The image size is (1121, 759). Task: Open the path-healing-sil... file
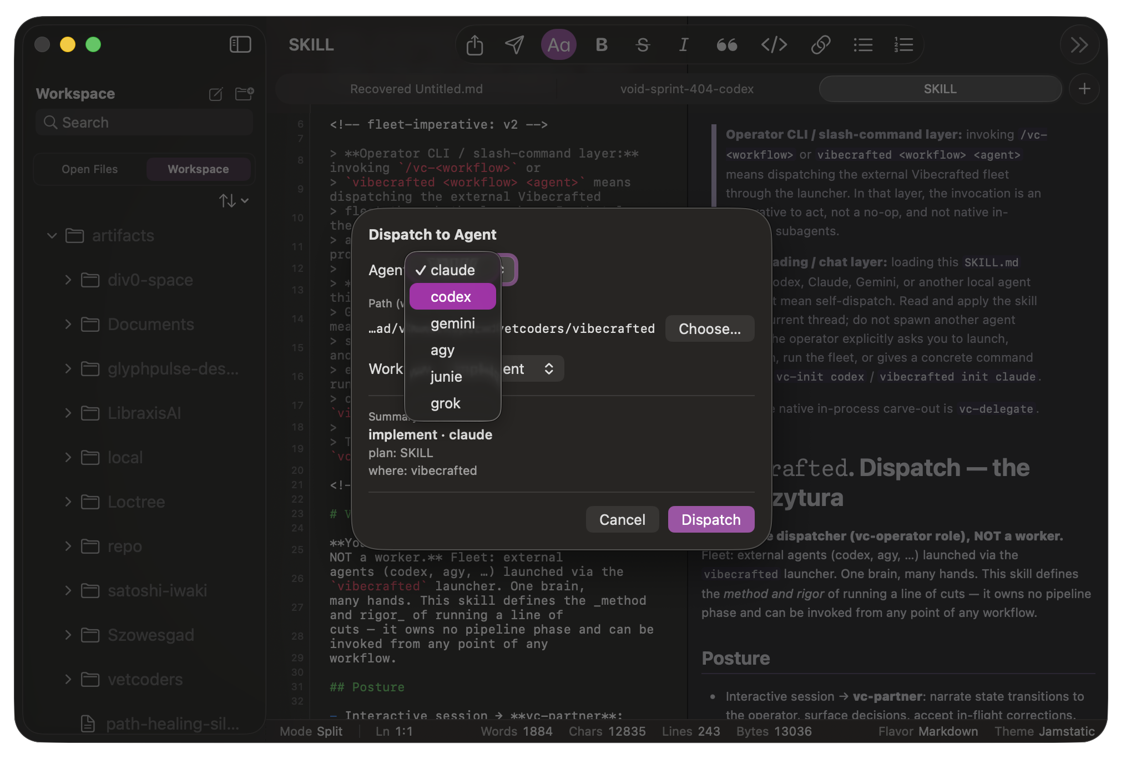click(161, 723)
